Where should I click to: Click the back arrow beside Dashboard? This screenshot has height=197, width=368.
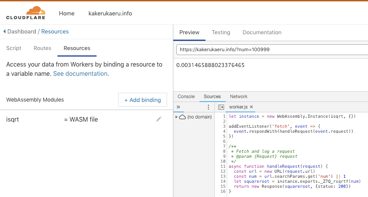click(5, 32)
